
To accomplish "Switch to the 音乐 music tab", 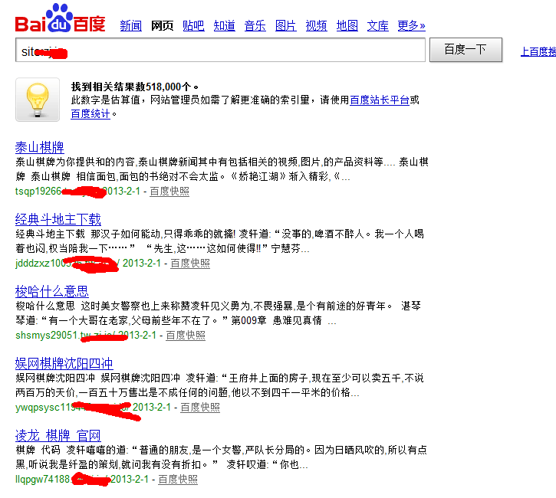I will (x=255, y=25).
